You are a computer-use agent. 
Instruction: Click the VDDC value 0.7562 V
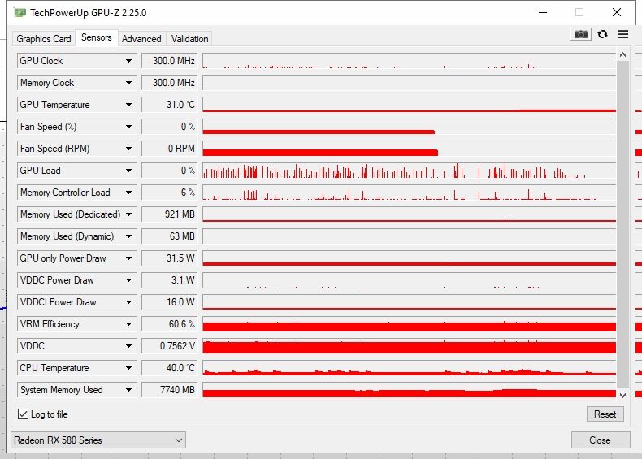point(170,346)
